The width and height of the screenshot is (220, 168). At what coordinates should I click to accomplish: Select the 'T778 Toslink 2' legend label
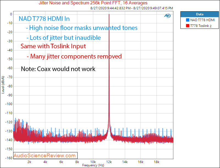(201, 26)
